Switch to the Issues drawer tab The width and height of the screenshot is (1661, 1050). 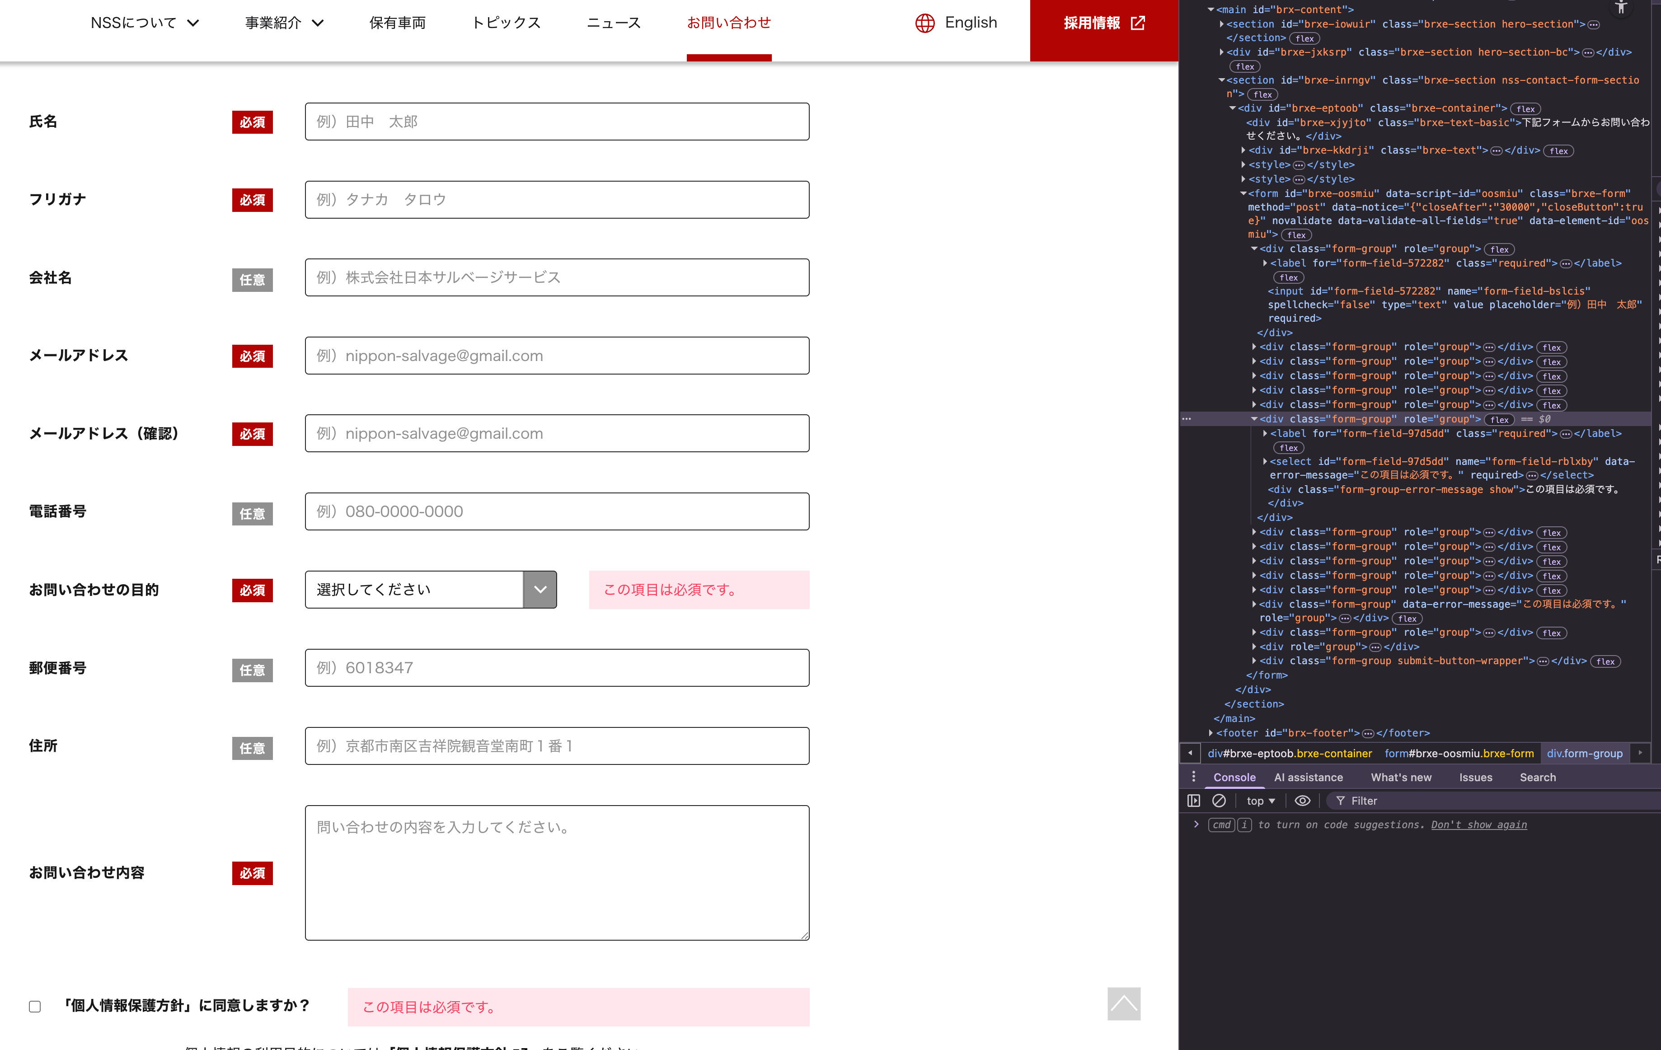(1475, 777)
